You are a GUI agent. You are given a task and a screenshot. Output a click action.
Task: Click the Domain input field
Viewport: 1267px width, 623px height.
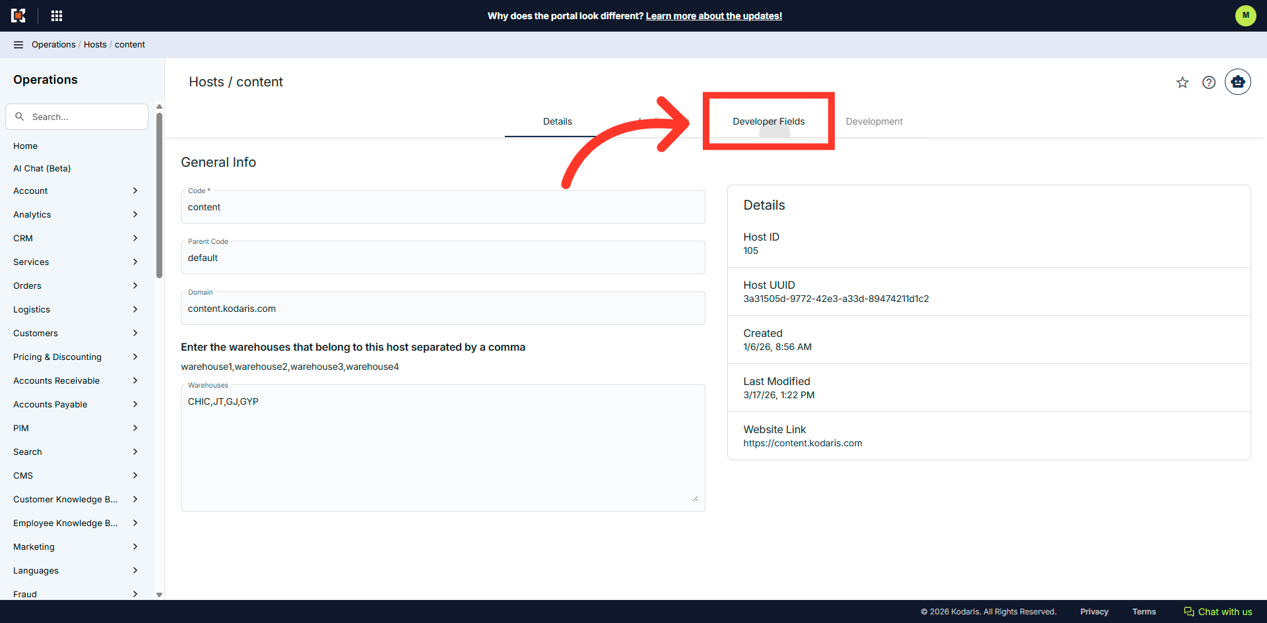point(443,309)
